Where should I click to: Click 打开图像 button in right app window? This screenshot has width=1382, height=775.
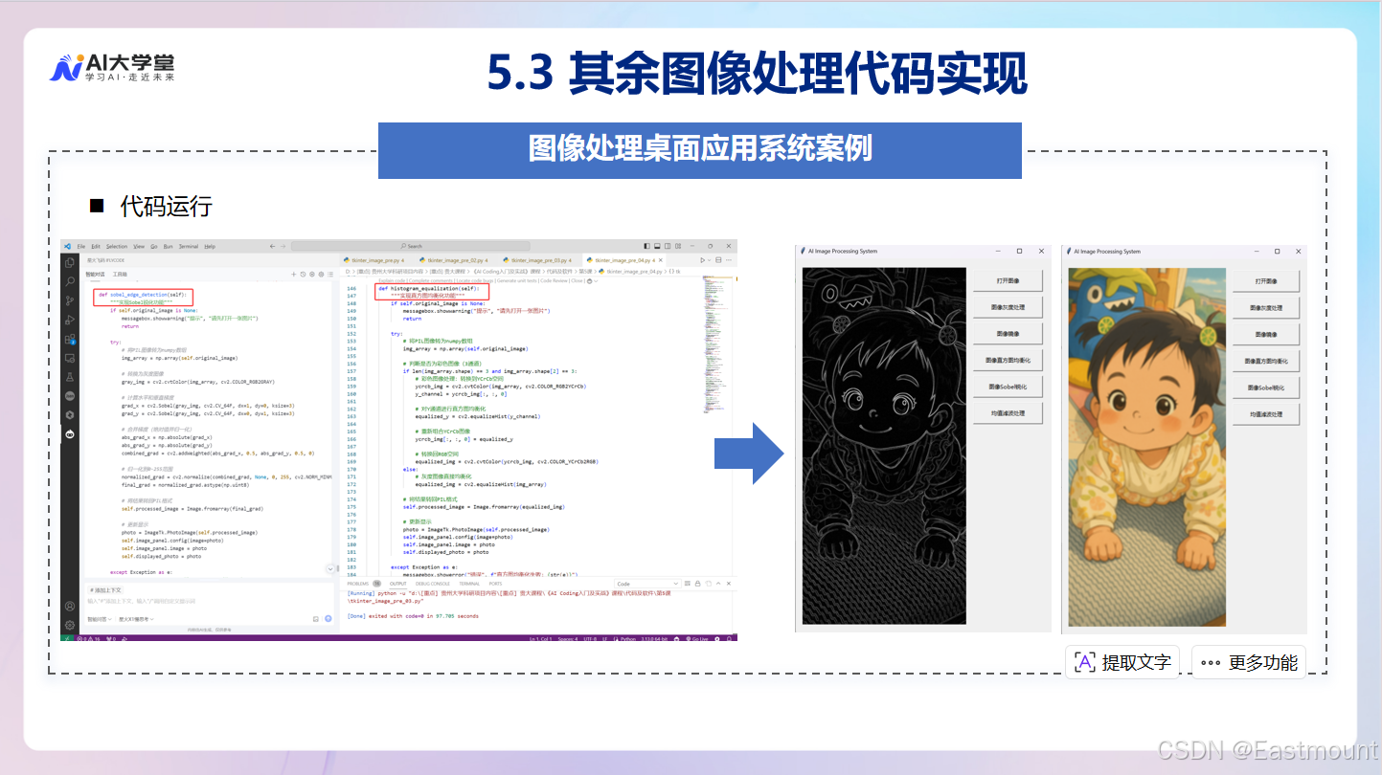pyautogui.click(x=1265, y=280)
